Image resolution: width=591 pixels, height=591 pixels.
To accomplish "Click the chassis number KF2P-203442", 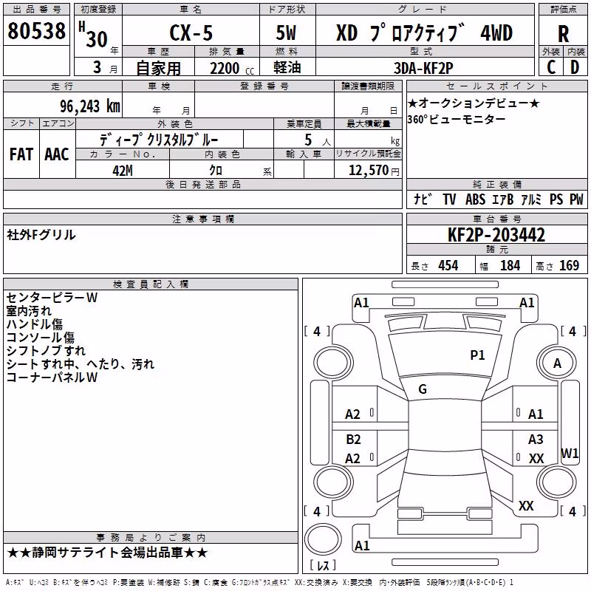I will (x=496, y=235).
